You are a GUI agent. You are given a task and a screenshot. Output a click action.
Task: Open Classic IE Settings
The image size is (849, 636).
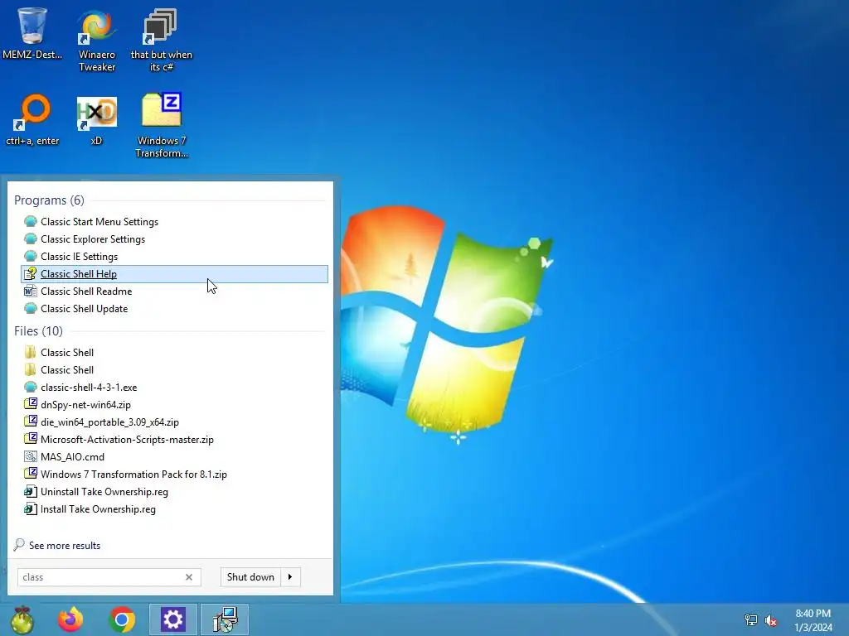tap(174, 257)
